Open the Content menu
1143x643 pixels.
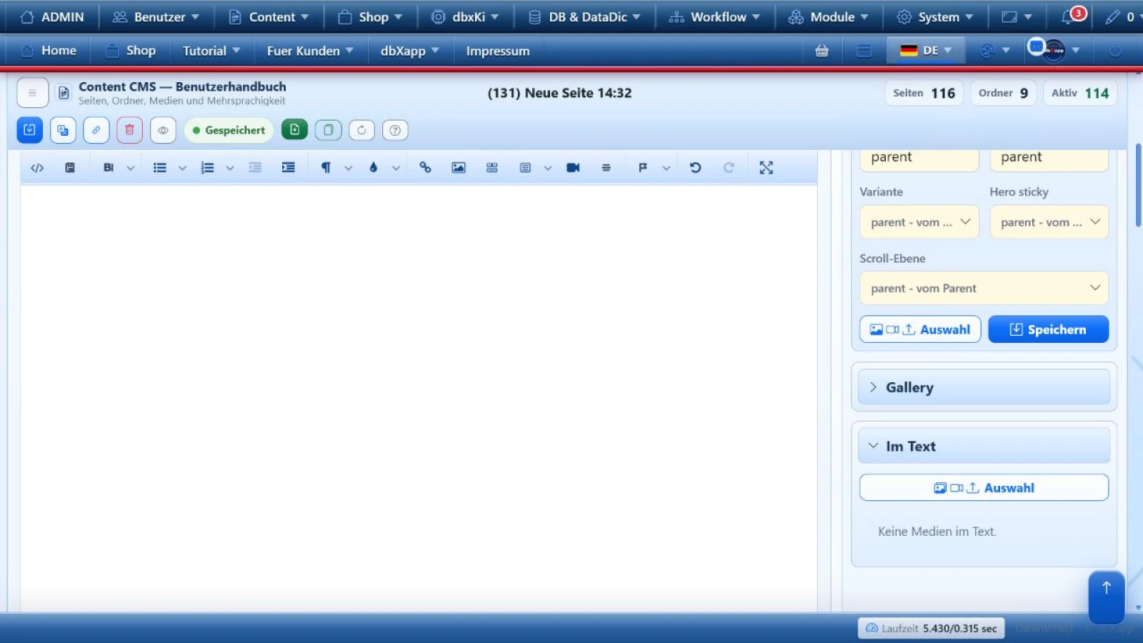coord(269,16)
